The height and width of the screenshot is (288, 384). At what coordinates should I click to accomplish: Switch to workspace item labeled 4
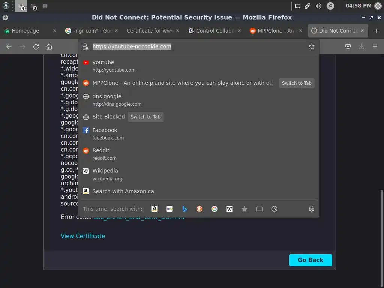tap(21, 6)
